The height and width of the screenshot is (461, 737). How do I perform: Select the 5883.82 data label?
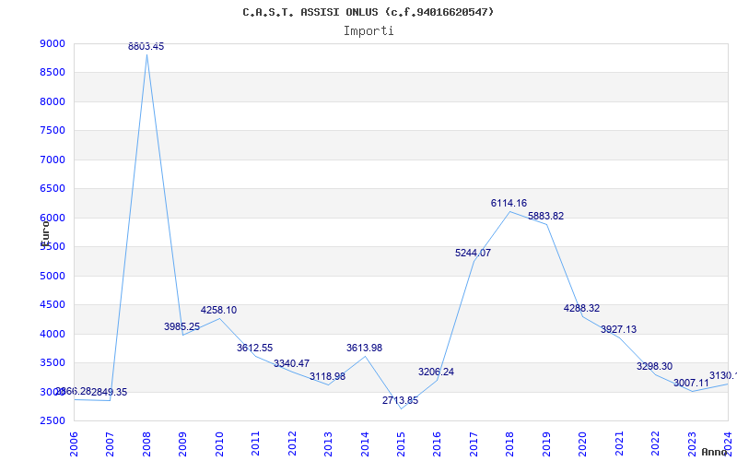click(x=545, y=216)
